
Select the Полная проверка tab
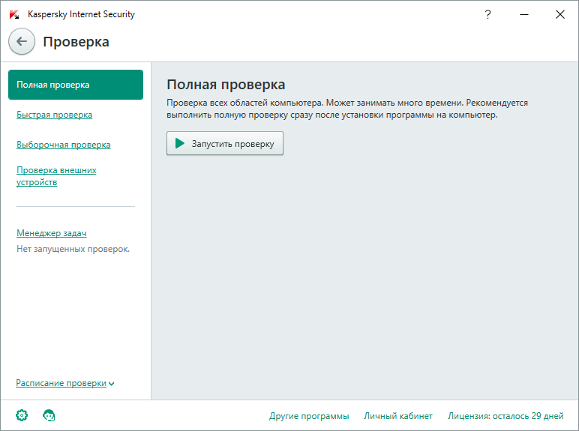(x=76, y=85)
